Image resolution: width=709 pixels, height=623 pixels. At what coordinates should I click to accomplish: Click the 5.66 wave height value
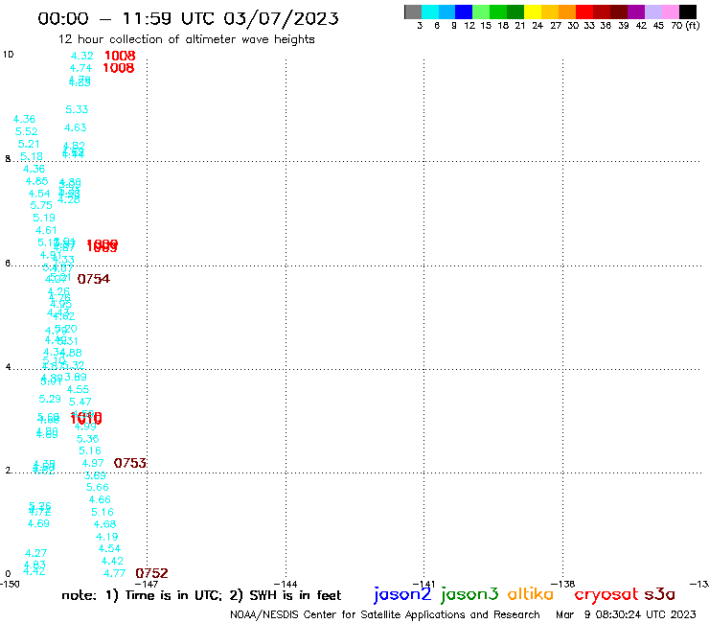pyautogui.click(x=97, y=488)
